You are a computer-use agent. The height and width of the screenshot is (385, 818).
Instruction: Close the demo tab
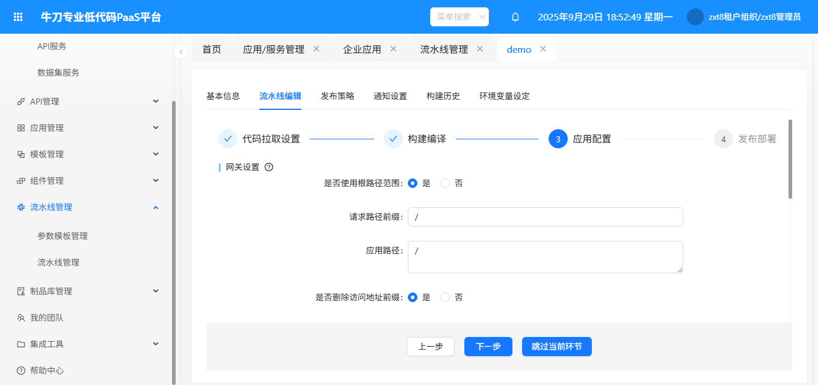(543, 49)
